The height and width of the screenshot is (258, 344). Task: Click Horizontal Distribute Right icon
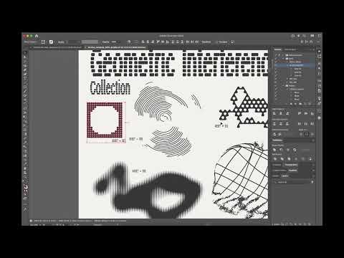click(x=312, y=124)
